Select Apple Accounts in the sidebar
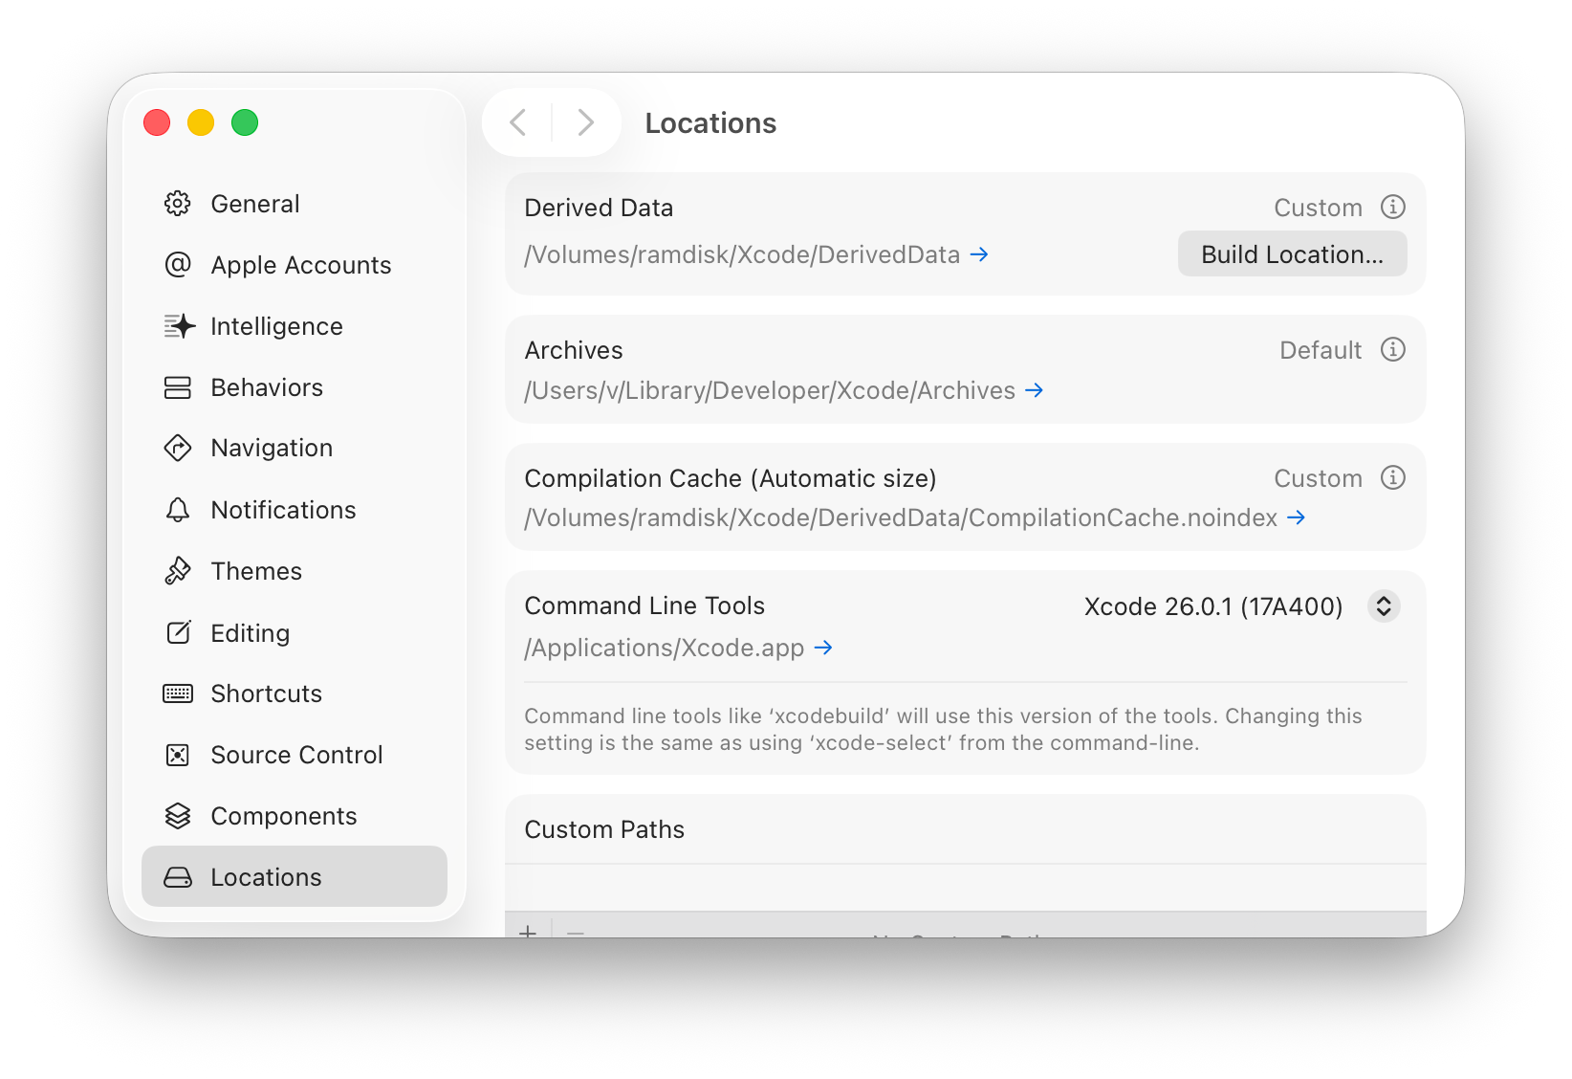Viewport: 1572px width, 1079px height. [x=300, y=265]
